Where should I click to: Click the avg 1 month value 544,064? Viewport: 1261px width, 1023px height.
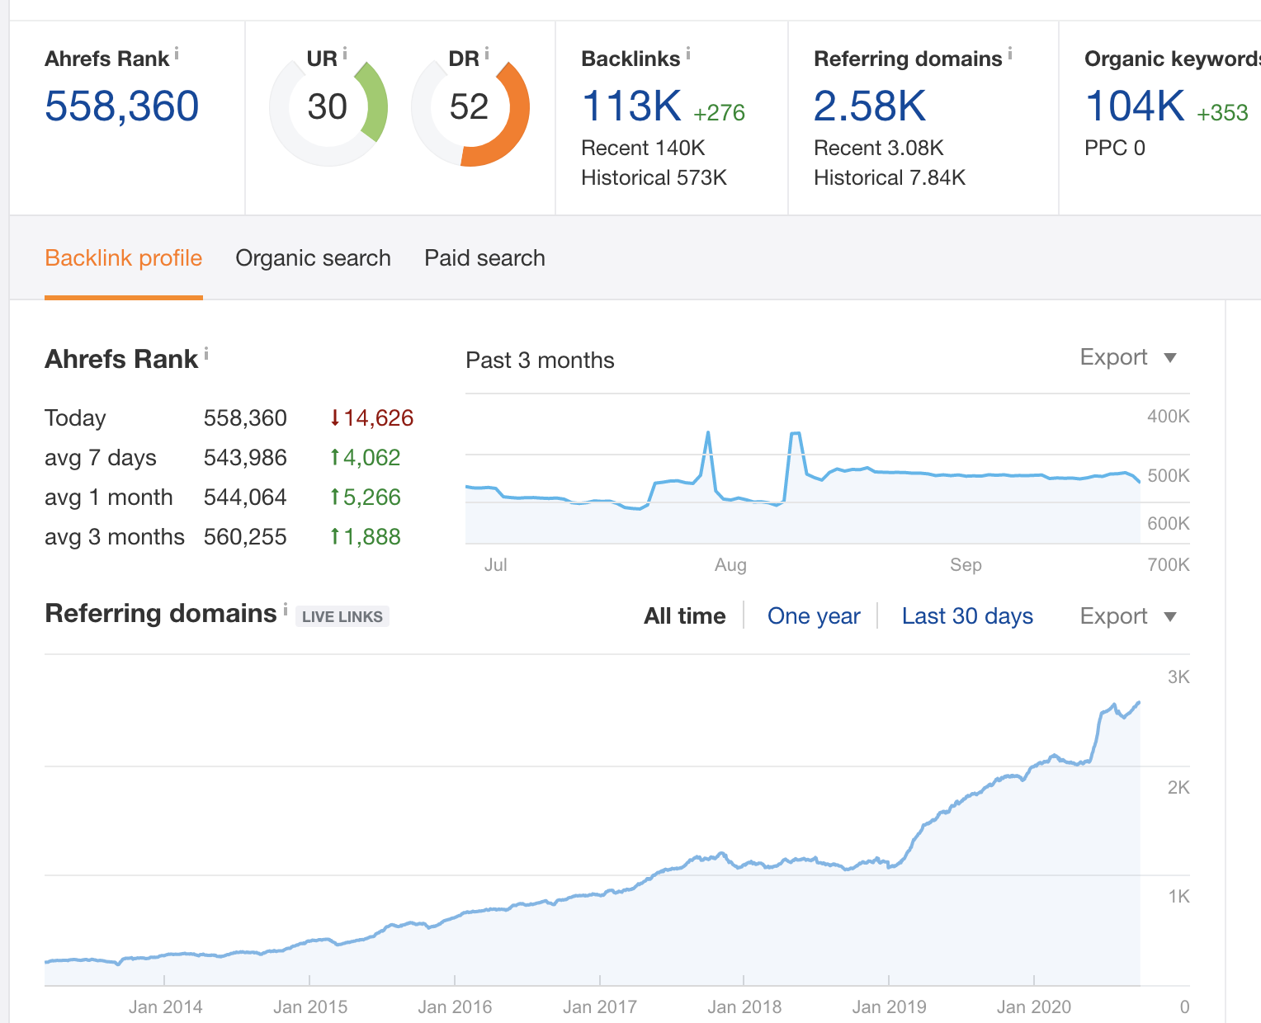coord(245,497)
